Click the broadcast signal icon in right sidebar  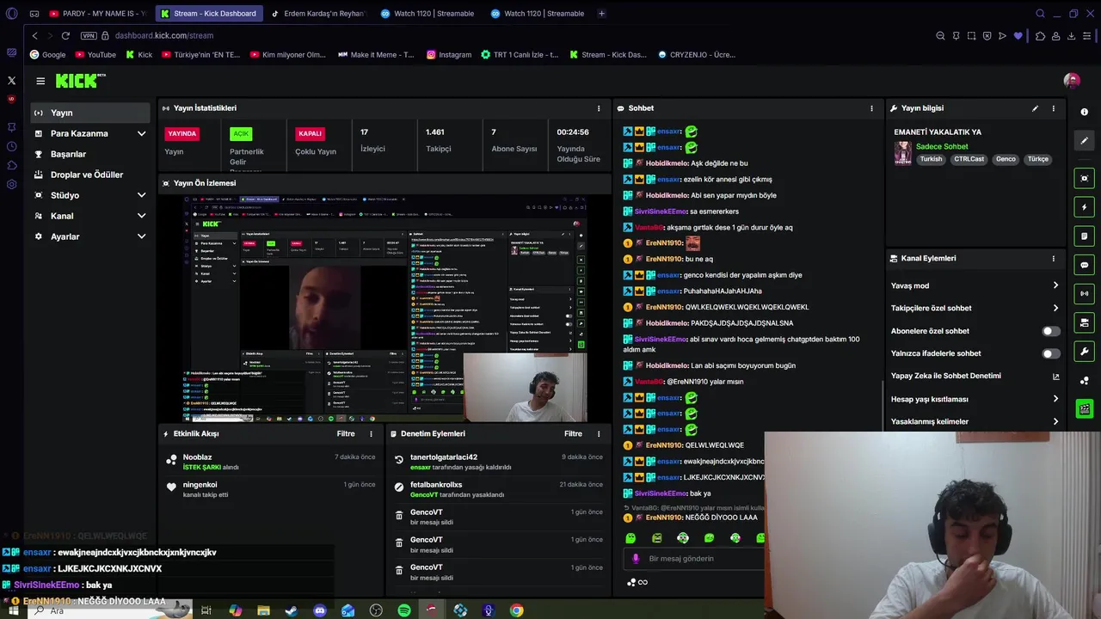click(1084, 294)
